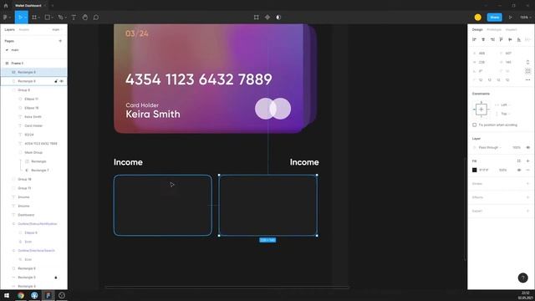
Task: Switch to the Prototype tab
Action: [x=494, y=30]
